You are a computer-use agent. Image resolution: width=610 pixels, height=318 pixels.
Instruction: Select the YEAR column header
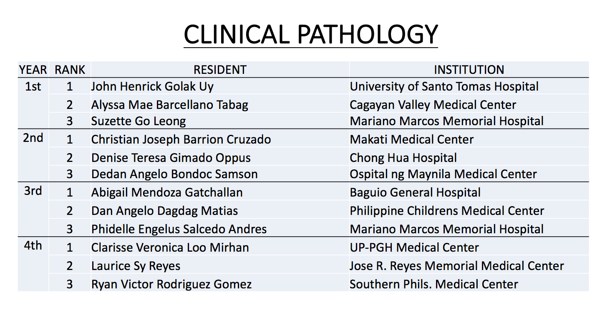pyautogui.click(x=33, y=70)
